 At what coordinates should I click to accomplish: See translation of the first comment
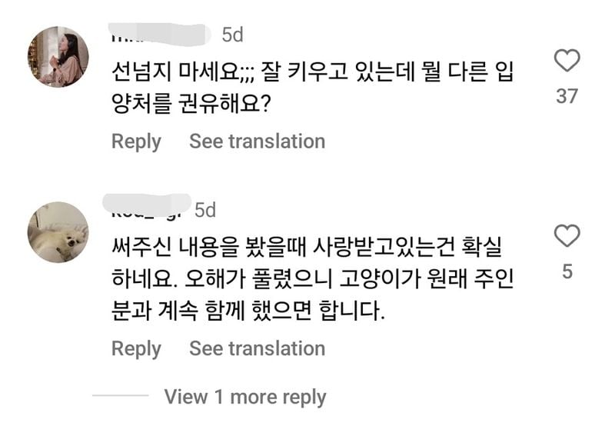click(x=258, y=141)
